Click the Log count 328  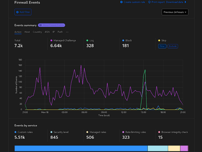[90, 46]
